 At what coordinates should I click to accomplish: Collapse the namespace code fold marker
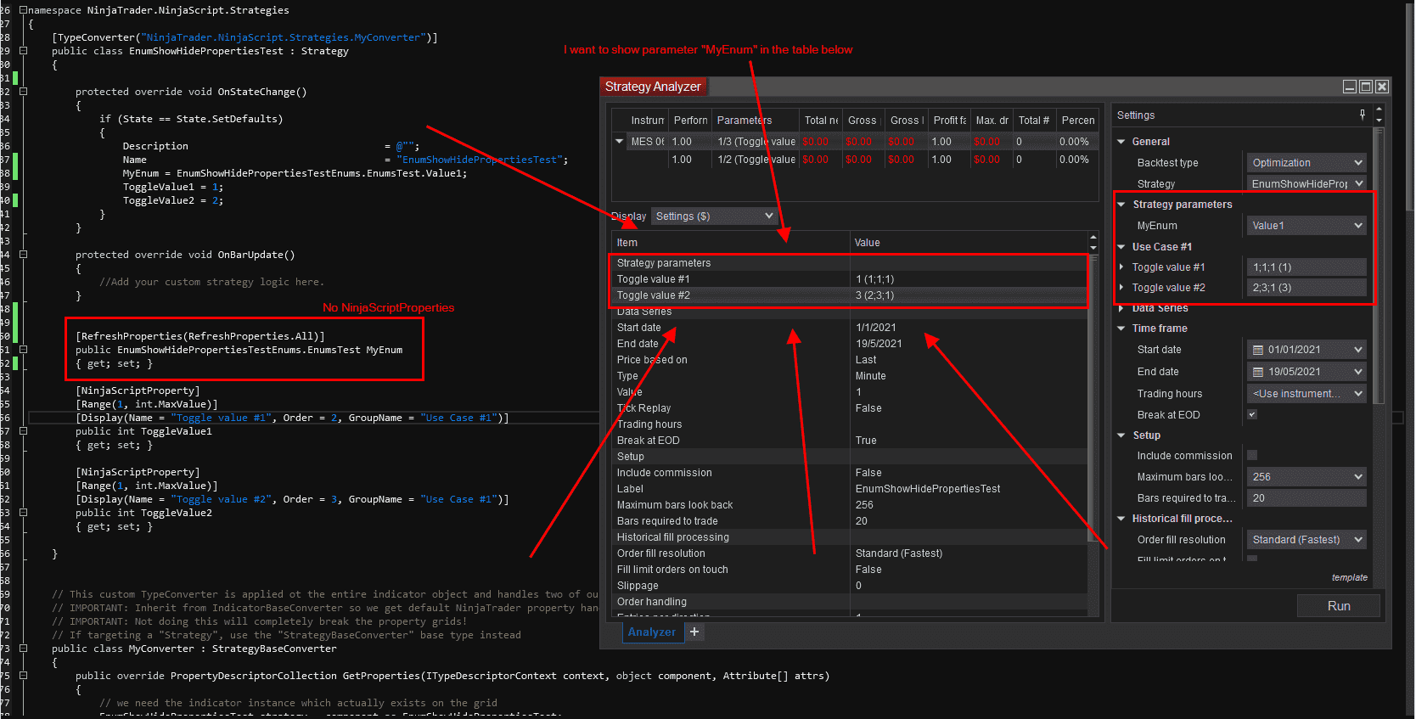24,10
